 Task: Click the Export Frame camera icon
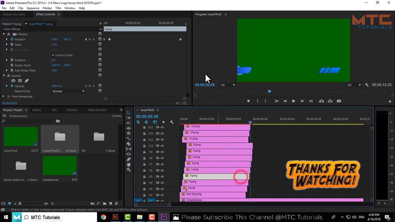(x=339, y=101)
